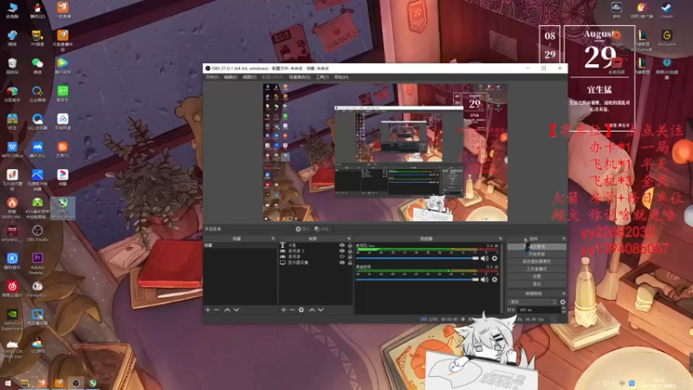Open source filters (滤镜) in OBS toolbar

click(321, 229)
